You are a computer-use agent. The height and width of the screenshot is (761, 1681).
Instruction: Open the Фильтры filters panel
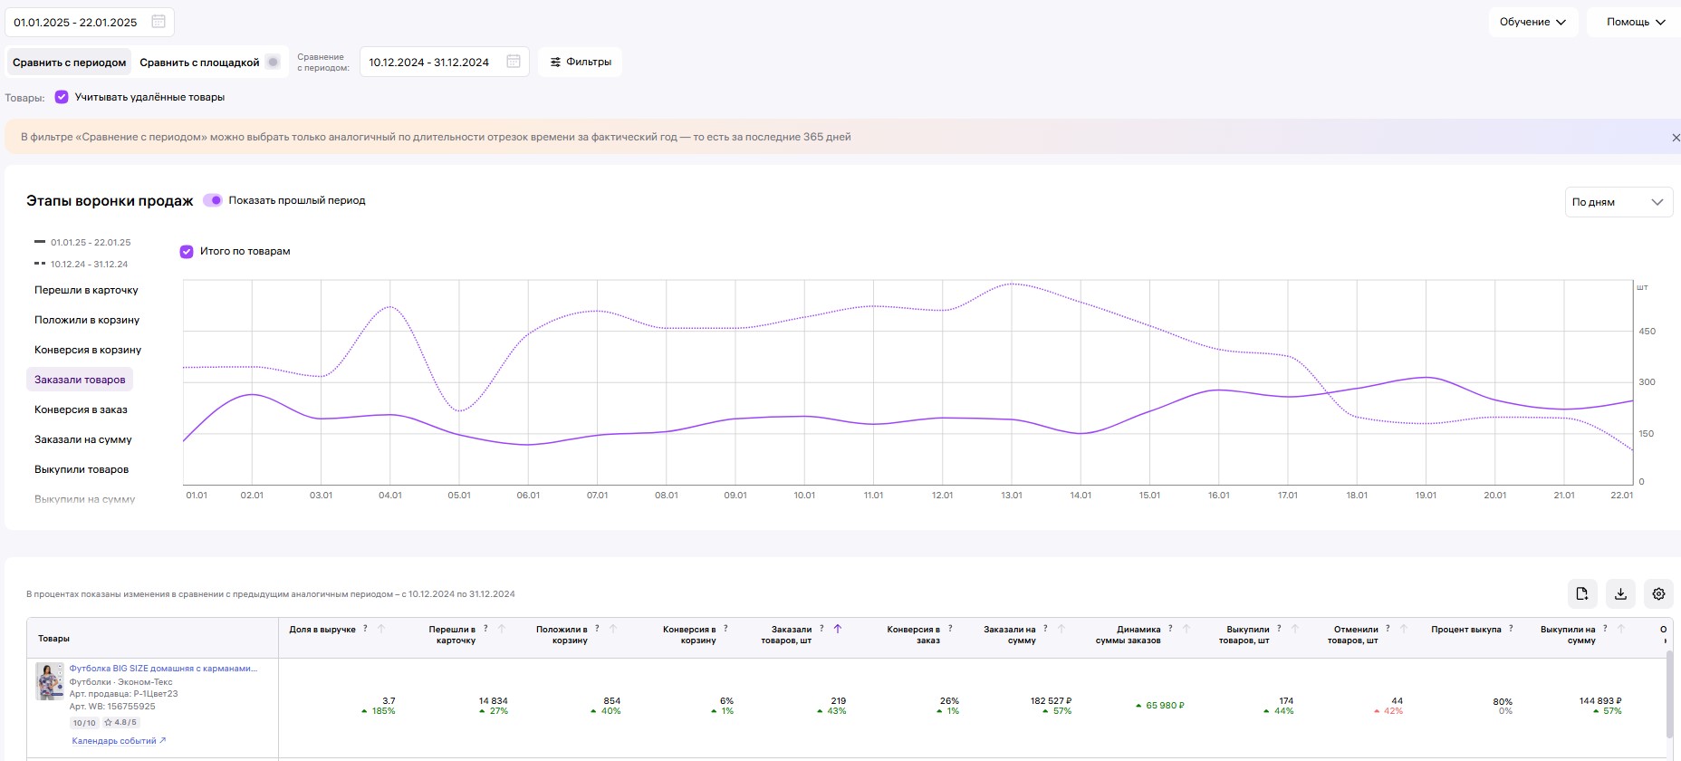click(581, 62)
